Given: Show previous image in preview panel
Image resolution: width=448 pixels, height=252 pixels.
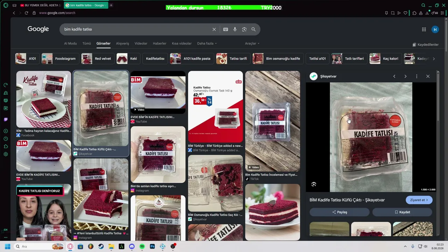Looking at the screenshot, I should coord(394,76).
